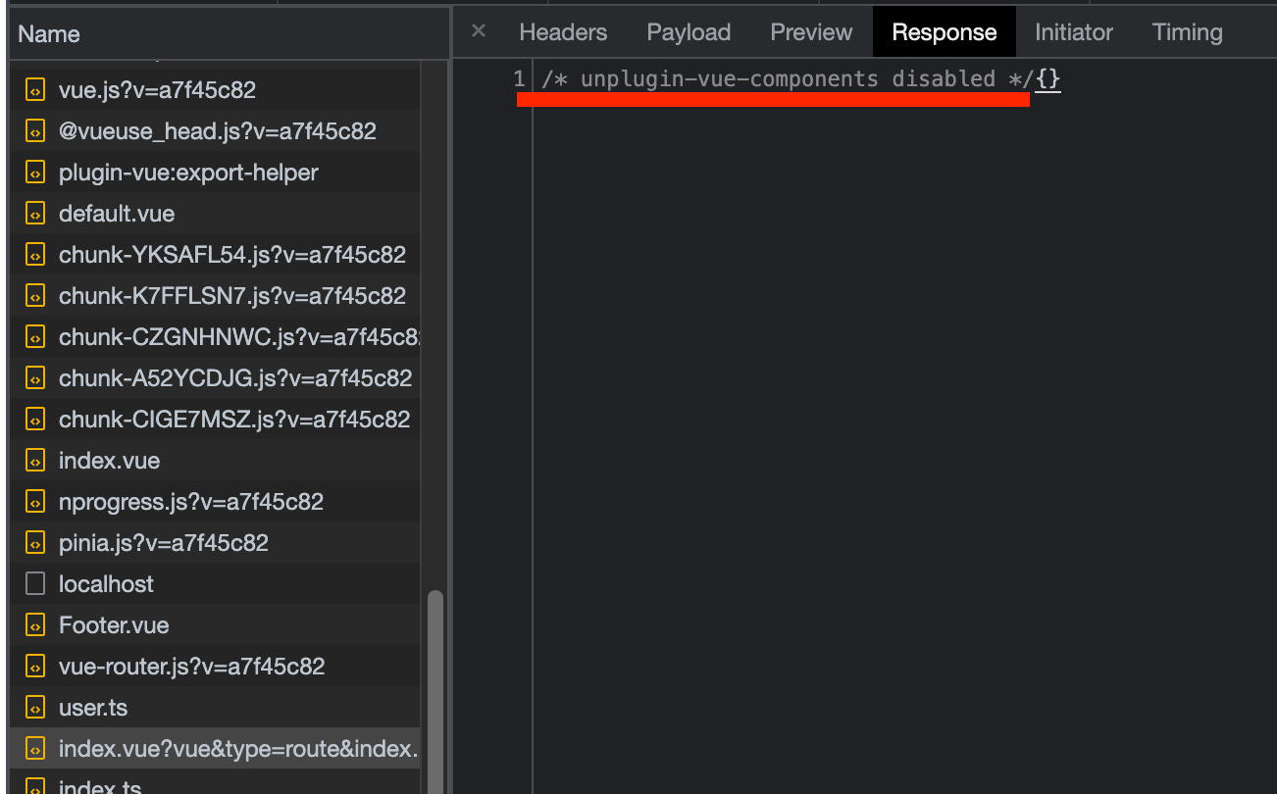Image resolution: width=1277 pixels, height=794 pixels.
Task: Click the JS icon next to @vueuse_head.js
Action: [x=35, y=130]
